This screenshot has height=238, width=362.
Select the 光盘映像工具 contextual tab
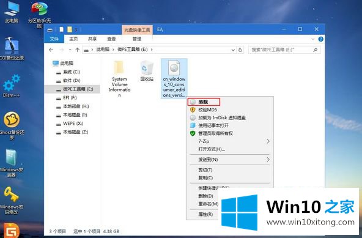click(137, 30)
